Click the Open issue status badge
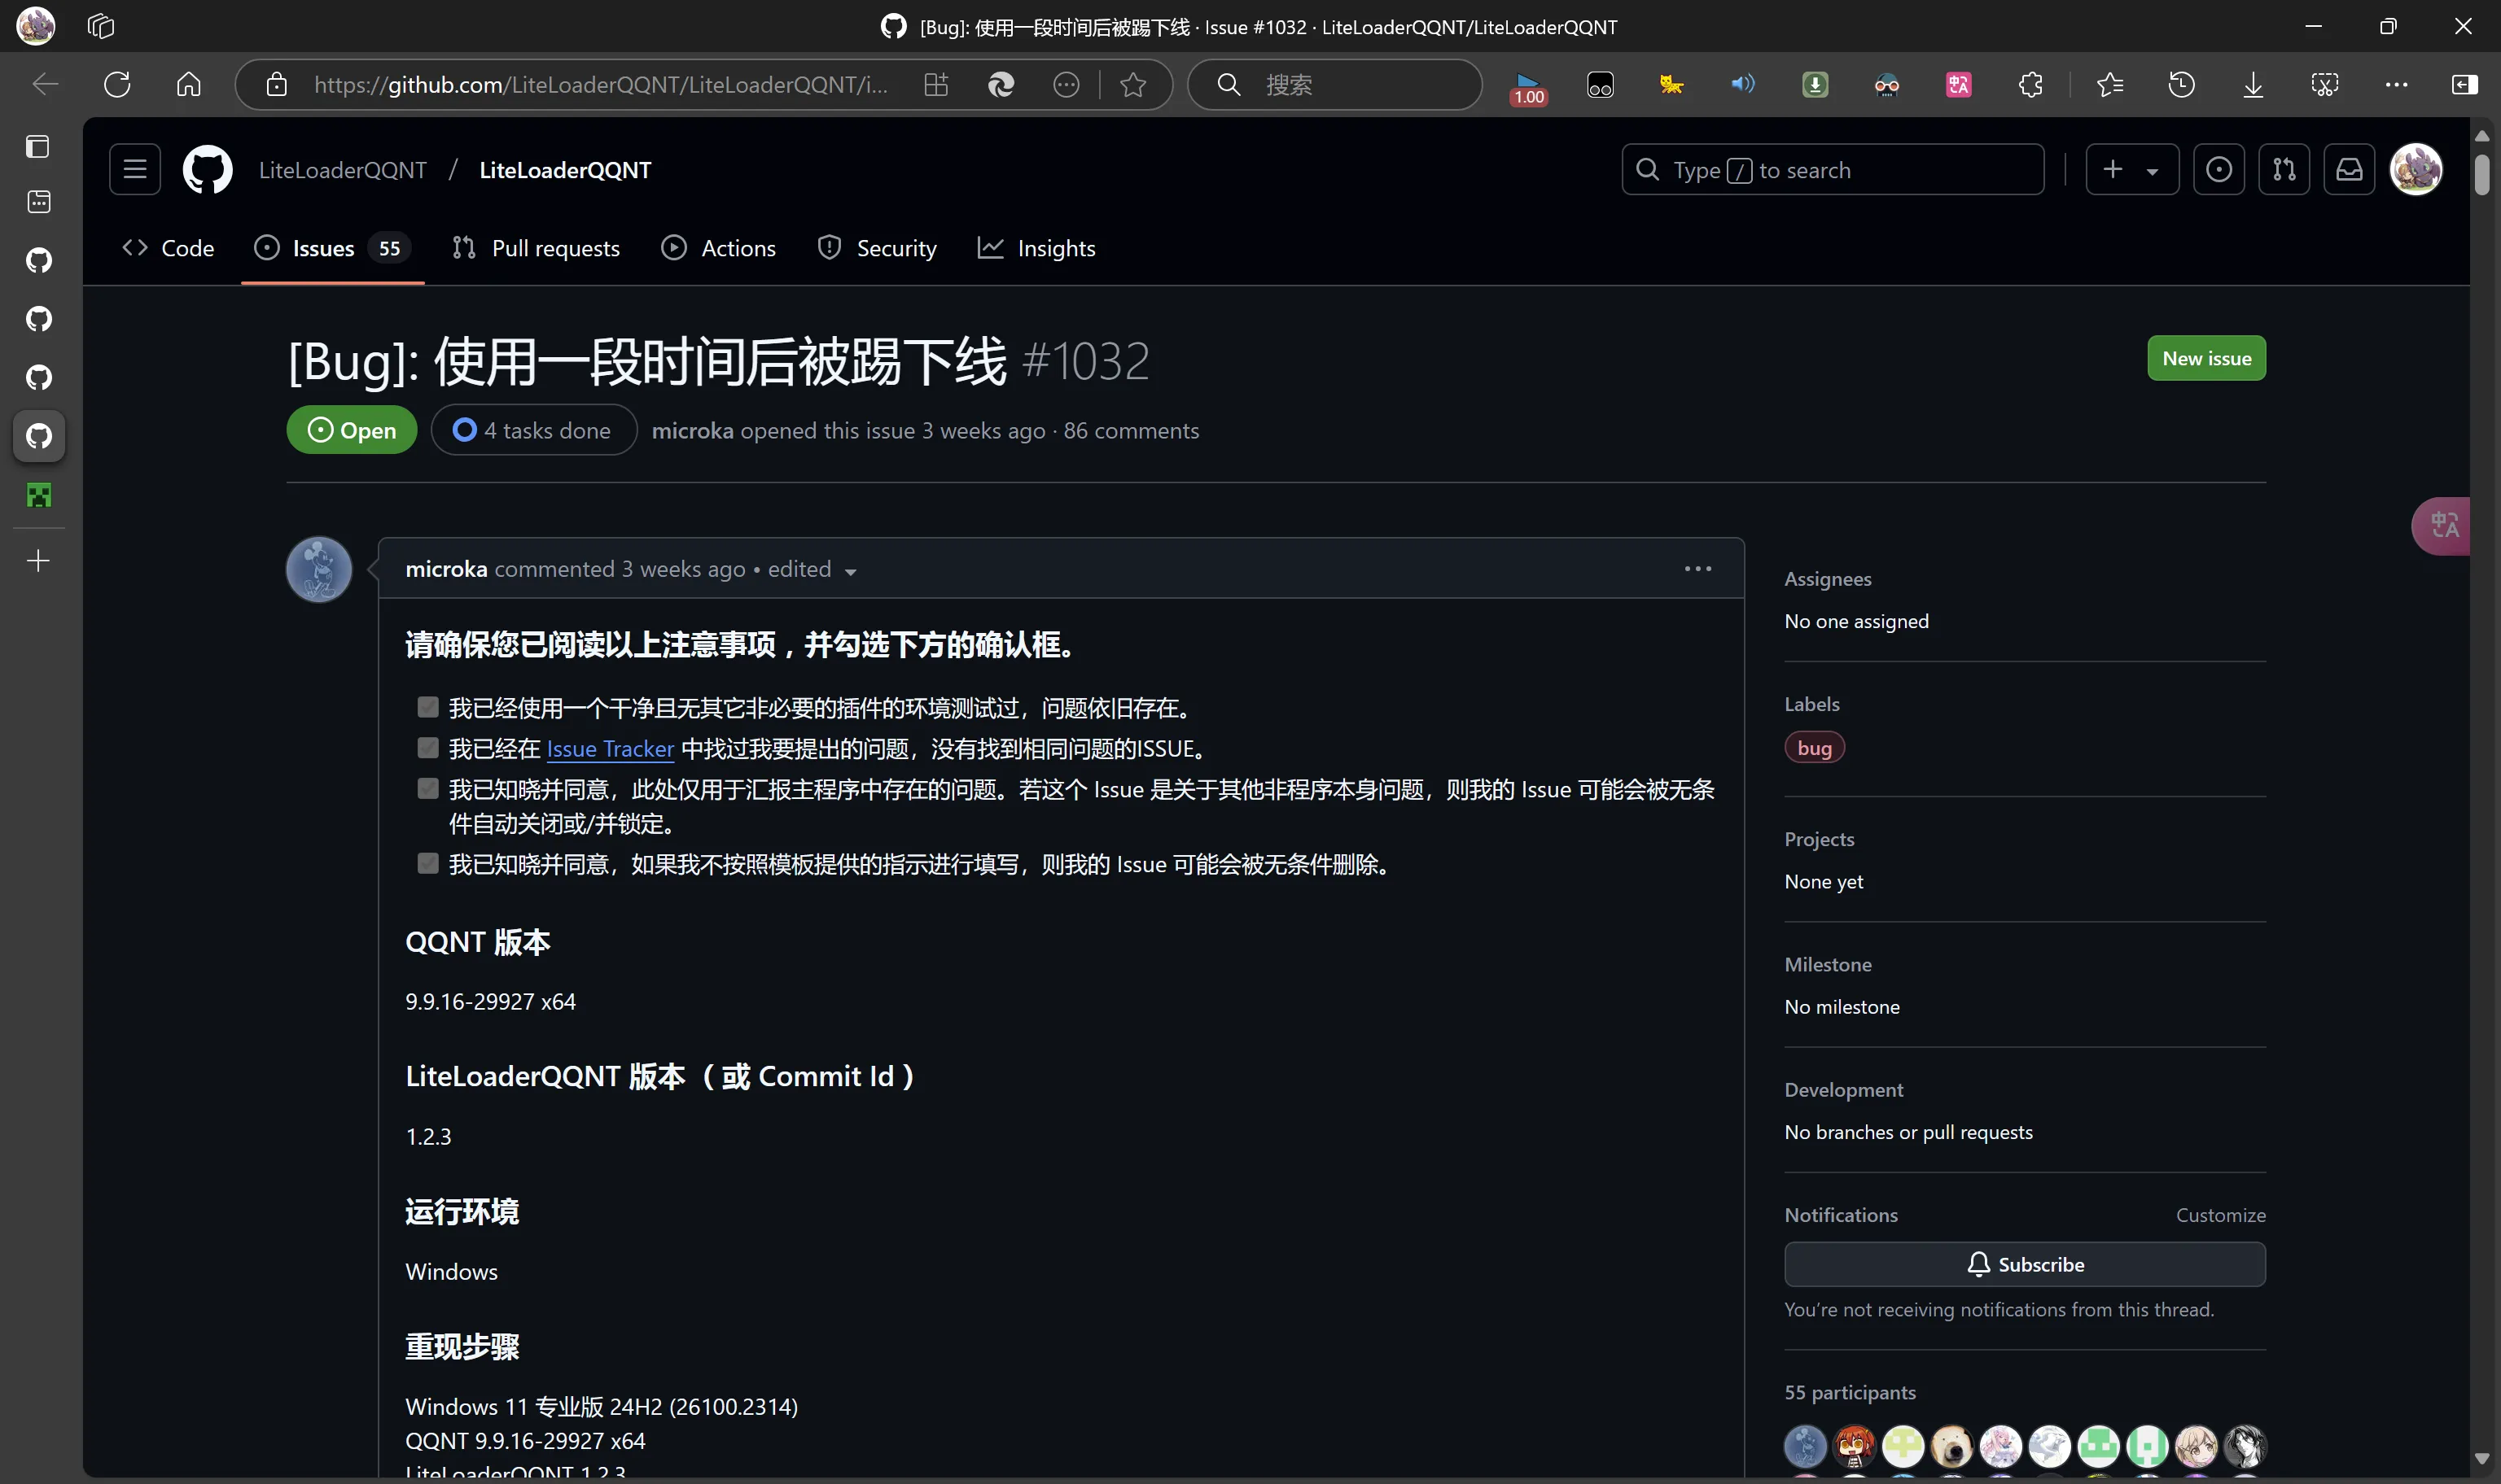2501x1484 pixels. (x=351, y=431)
